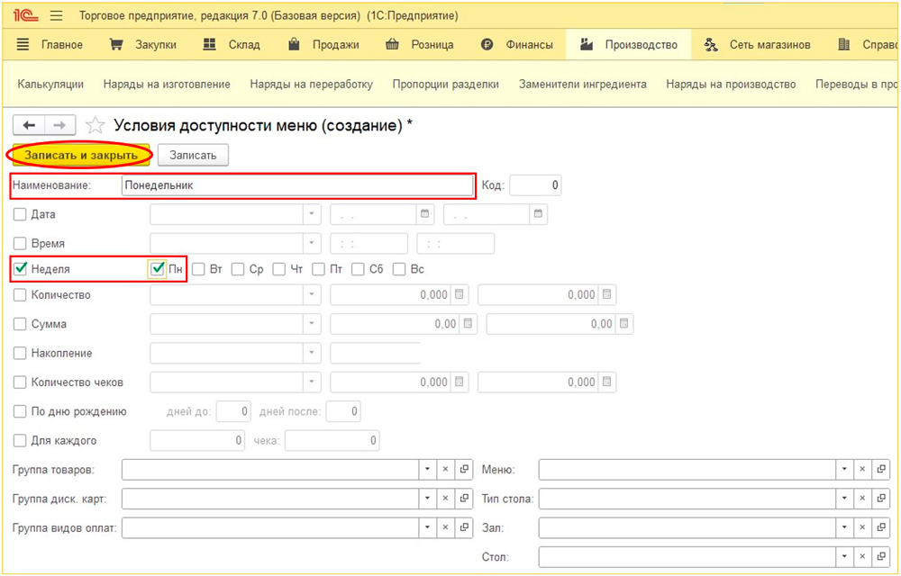The image size is (901, 576).
Task: Expand the Время comparison dropdown
Action: pyautogui.click(x=311, y=244)
